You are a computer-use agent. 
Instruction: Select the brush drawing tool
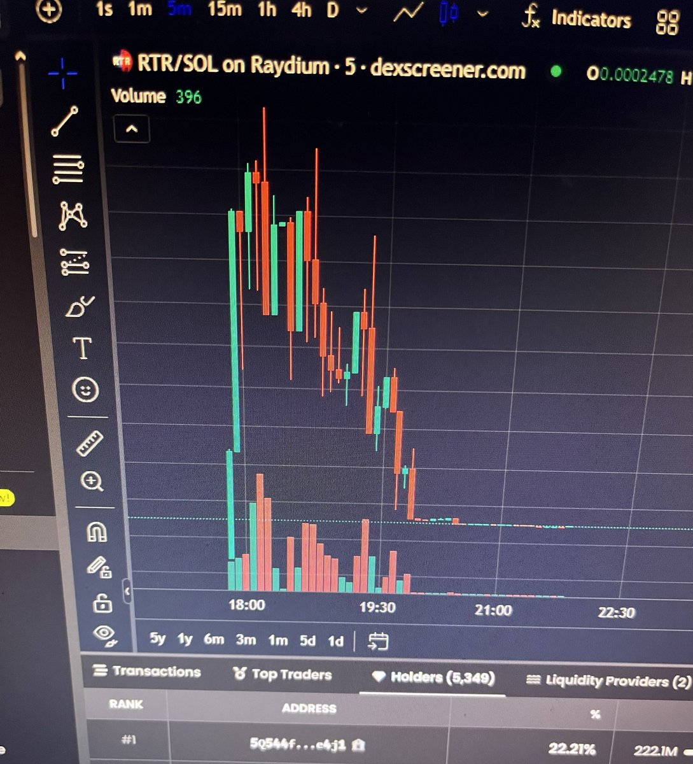click(x=80, y=308)
